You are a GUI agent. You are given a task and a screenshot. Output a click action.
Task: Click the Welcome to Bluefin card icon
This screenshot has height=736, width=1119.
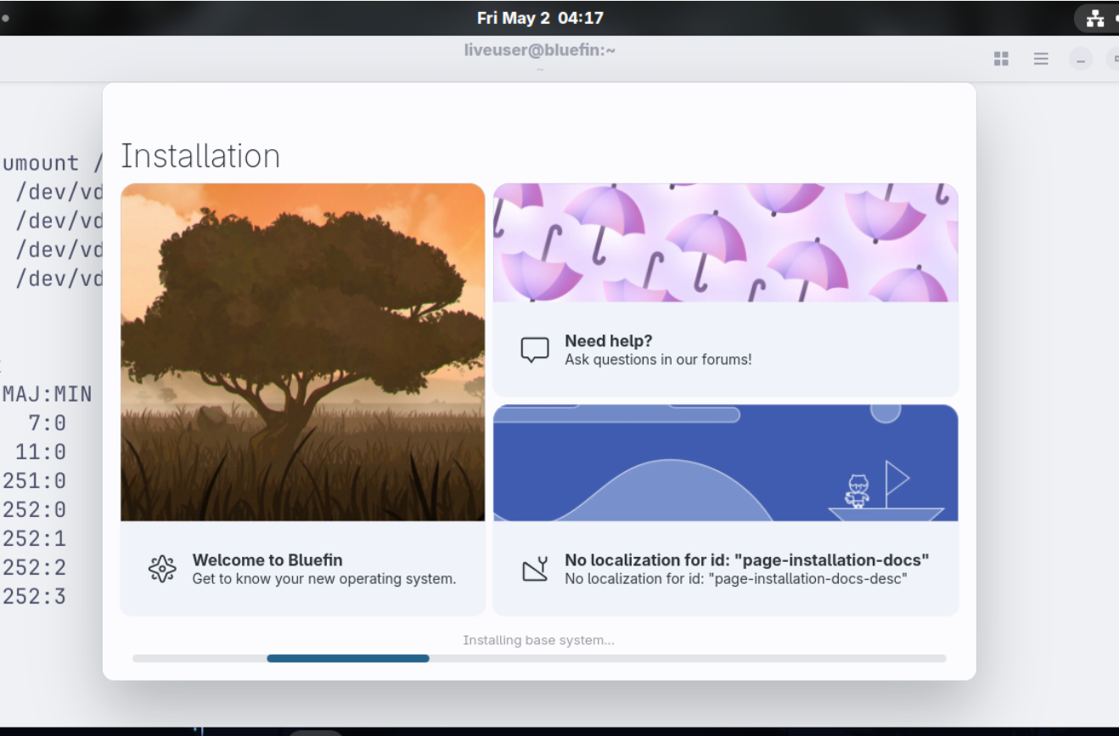click(x=162, y=569)
